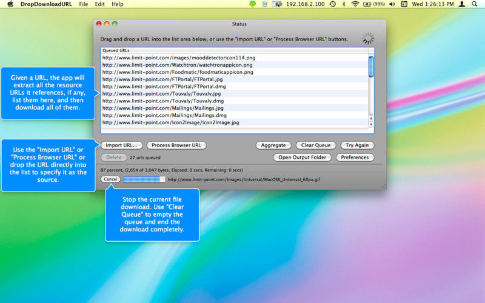The height and width of the screenshot is (303, 485).
Task: Cancel the current file download
Action: tap(110, 179)
